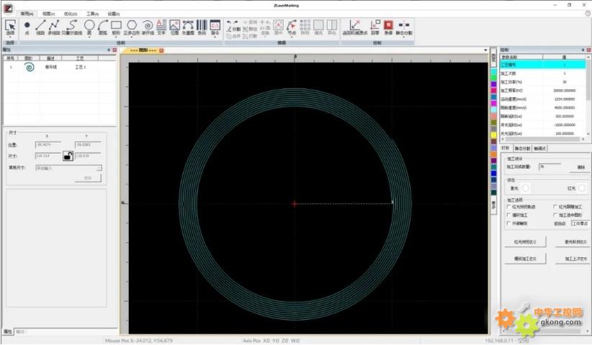Click the simulate processing button
This screenshot has height=345, width=592.
525,259
